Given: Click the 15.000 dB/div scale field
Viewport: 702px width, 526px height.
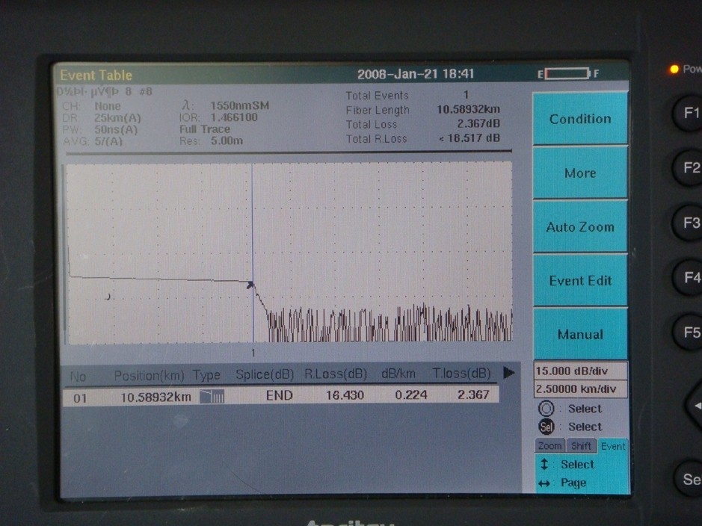Looking at the screenshot, I should (581, 371).
